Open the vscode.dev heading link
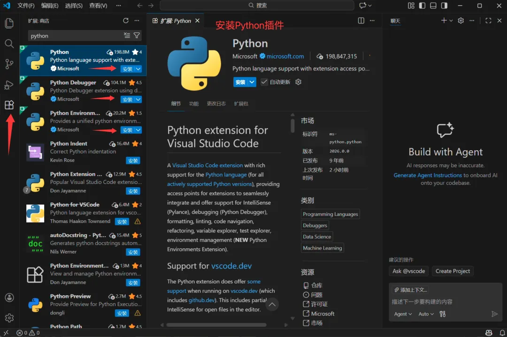 pos(231,266)
